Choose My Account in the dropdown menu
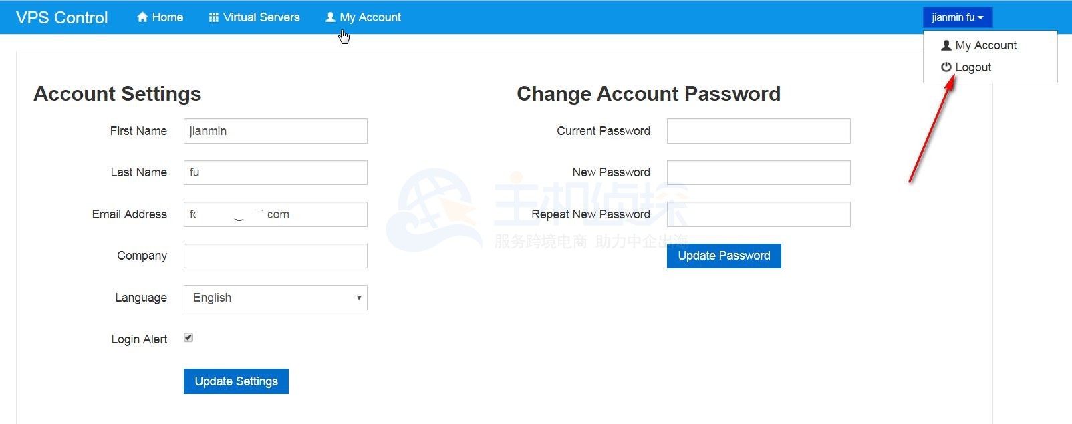 tap(986, 45)
